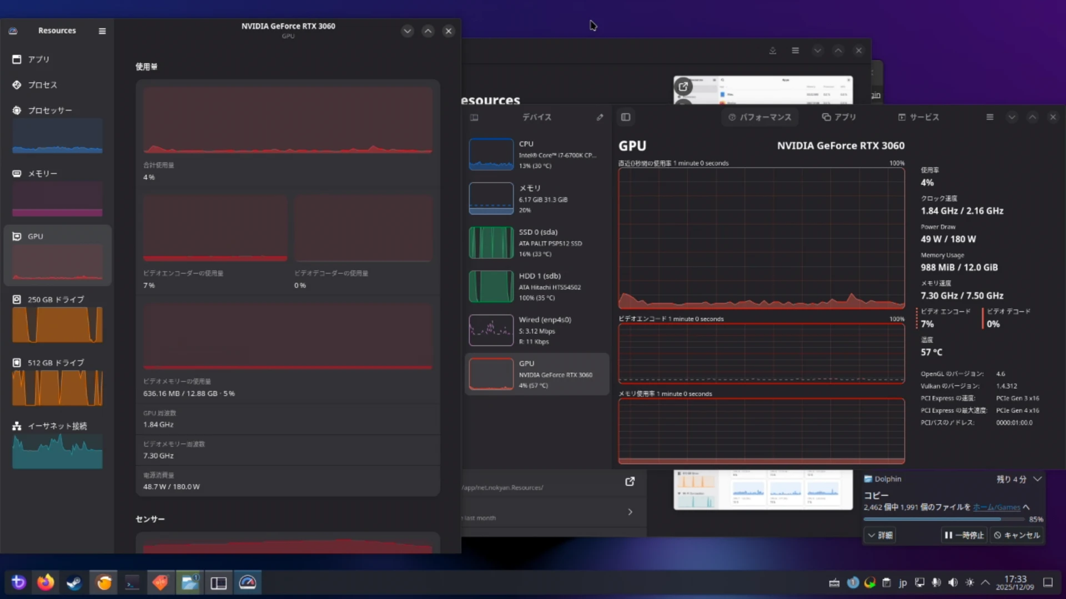Open the Firefox icon in the taskbar

[x=46, y=582]
